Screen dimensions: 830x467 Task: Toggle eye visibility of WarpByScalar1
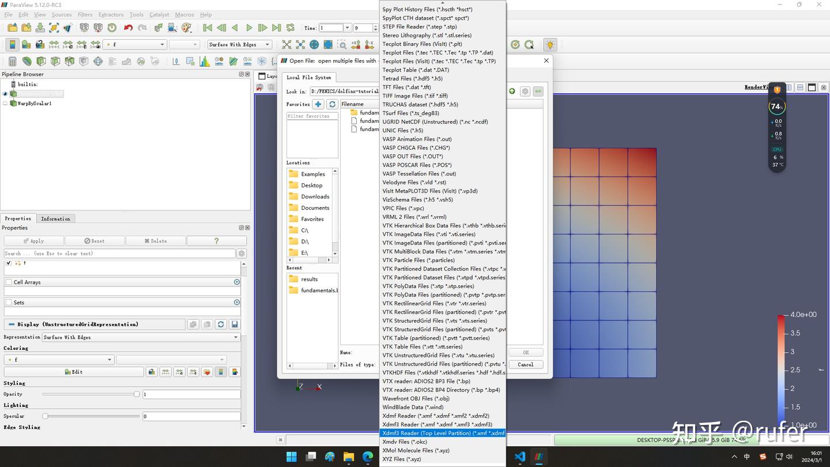pos(5,104)
